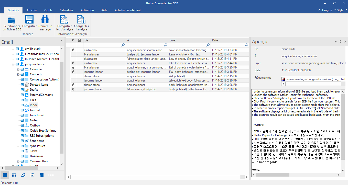Expand the Sync Issues node
The width and height of the screenshot is (348, 185).
click(18, 146)
